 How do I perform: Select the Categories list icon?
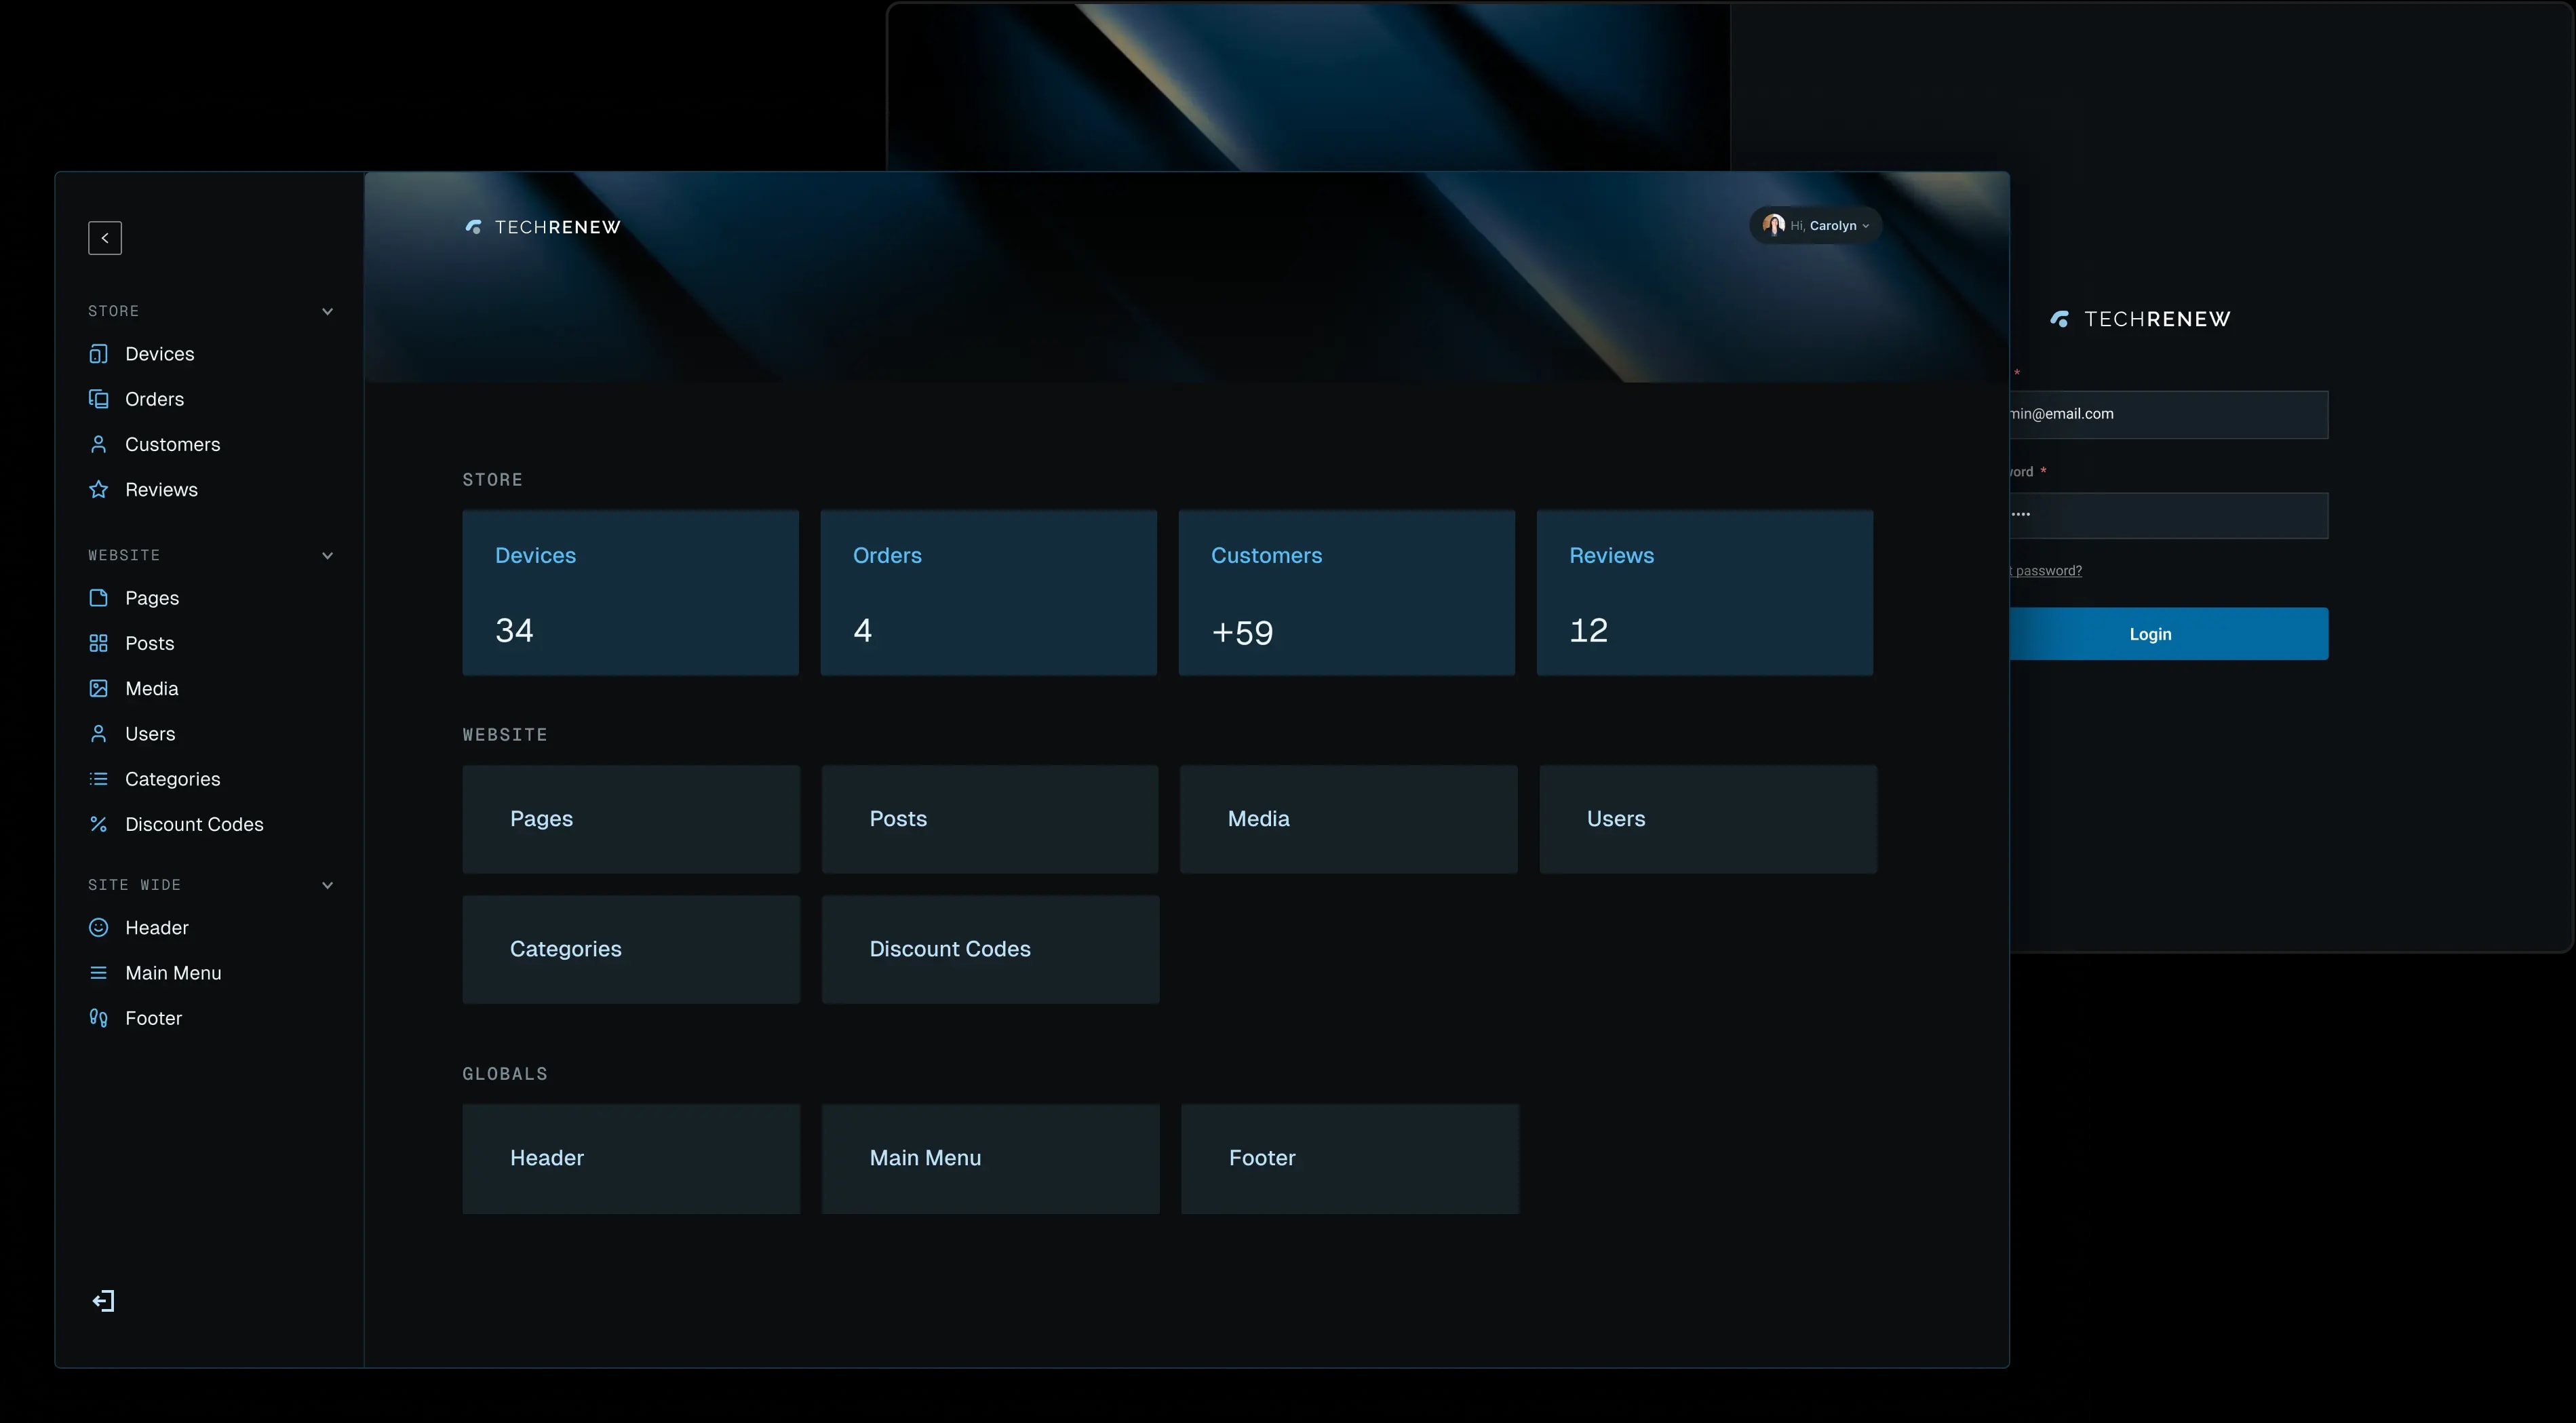tap(100, 778)
